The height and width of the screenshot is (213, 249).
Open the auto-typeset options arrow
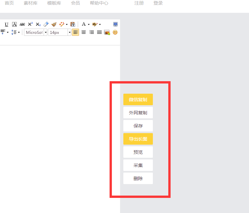(x=67, y=24)
